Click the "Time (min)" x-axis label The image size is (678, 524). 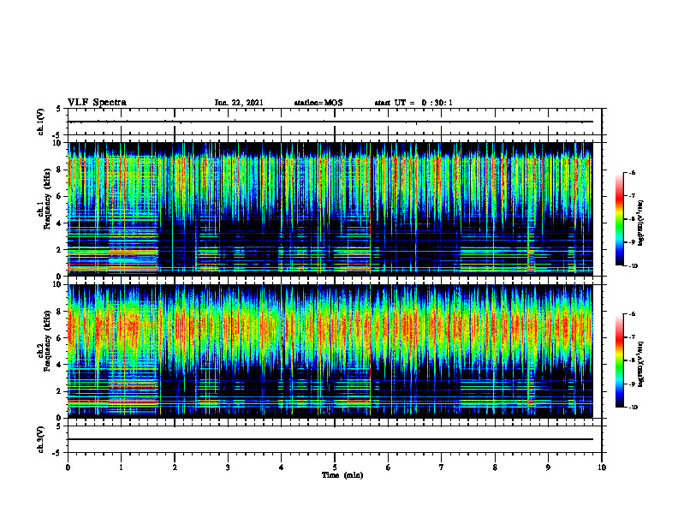pyautogui.click(x=342, y=475)
